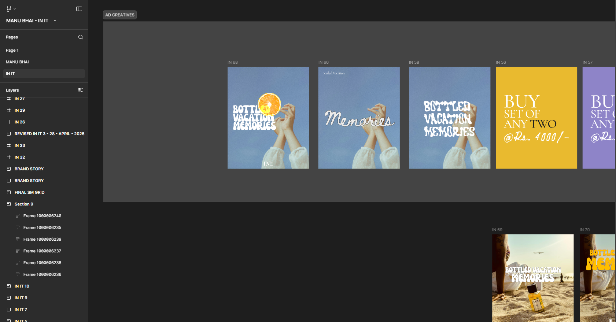Click auto-layout icon of Frame 1000006240
This screenshot has height=322, width=616.
pos(17,216)
